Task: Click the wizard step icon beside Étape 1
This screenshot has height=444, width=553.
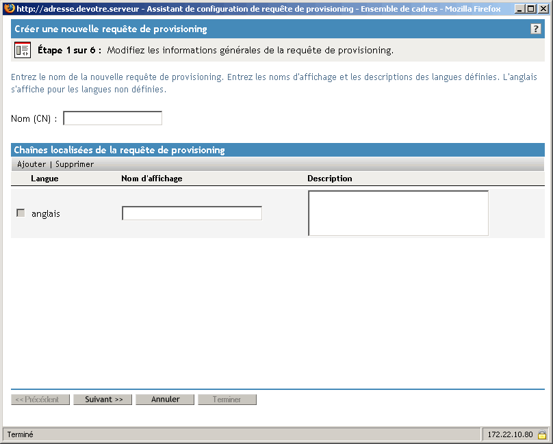Action: 23,50
